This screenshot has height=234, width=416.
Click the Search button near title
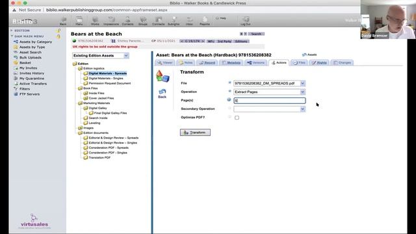pos(256,34)
